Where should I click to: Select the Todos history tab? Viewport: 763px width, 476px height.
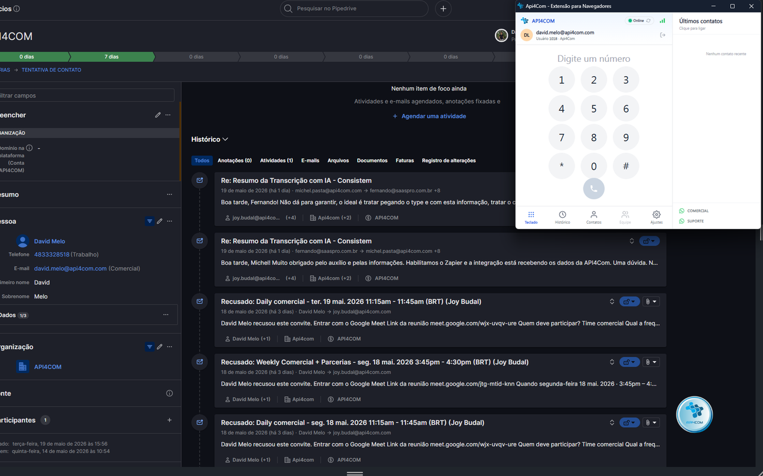202,161
